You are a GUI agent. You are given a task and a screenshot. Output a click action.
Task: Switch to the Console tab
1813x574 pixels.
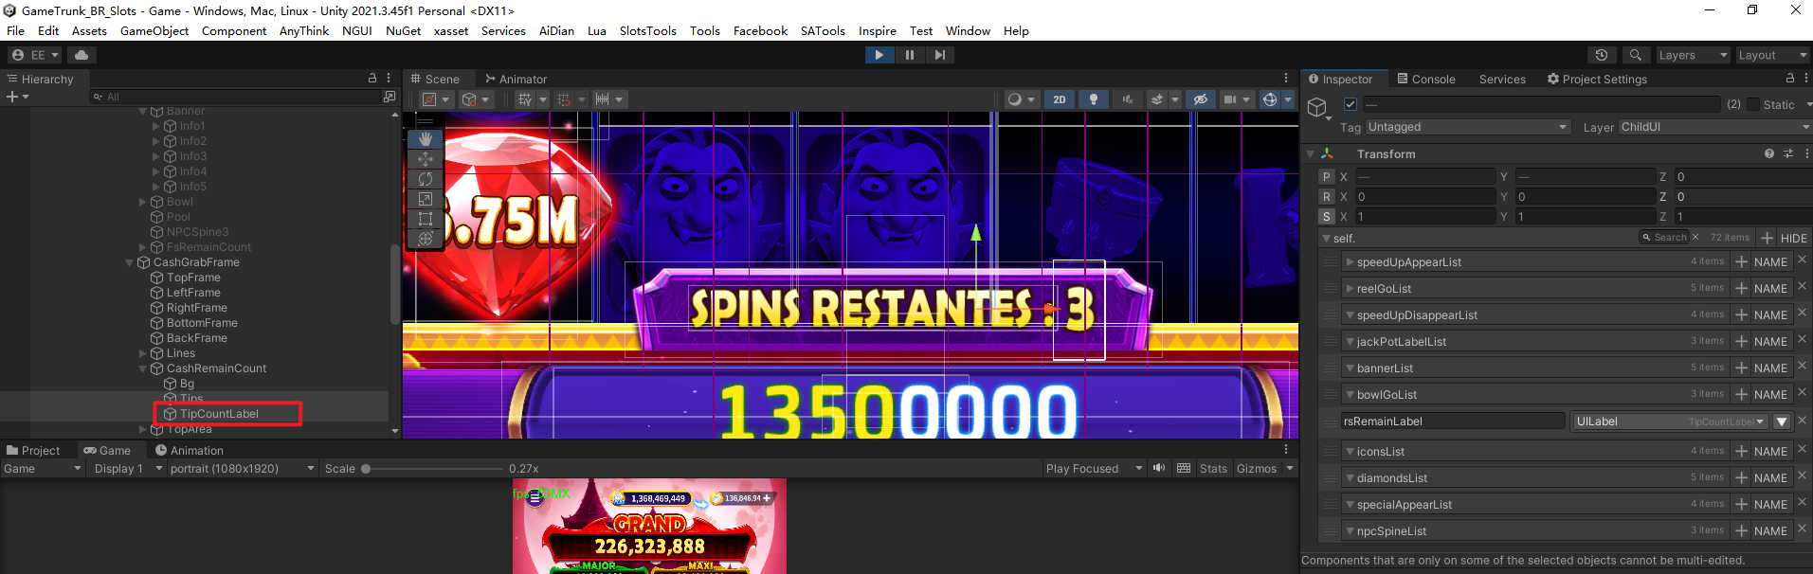[x=1426, y=80]
